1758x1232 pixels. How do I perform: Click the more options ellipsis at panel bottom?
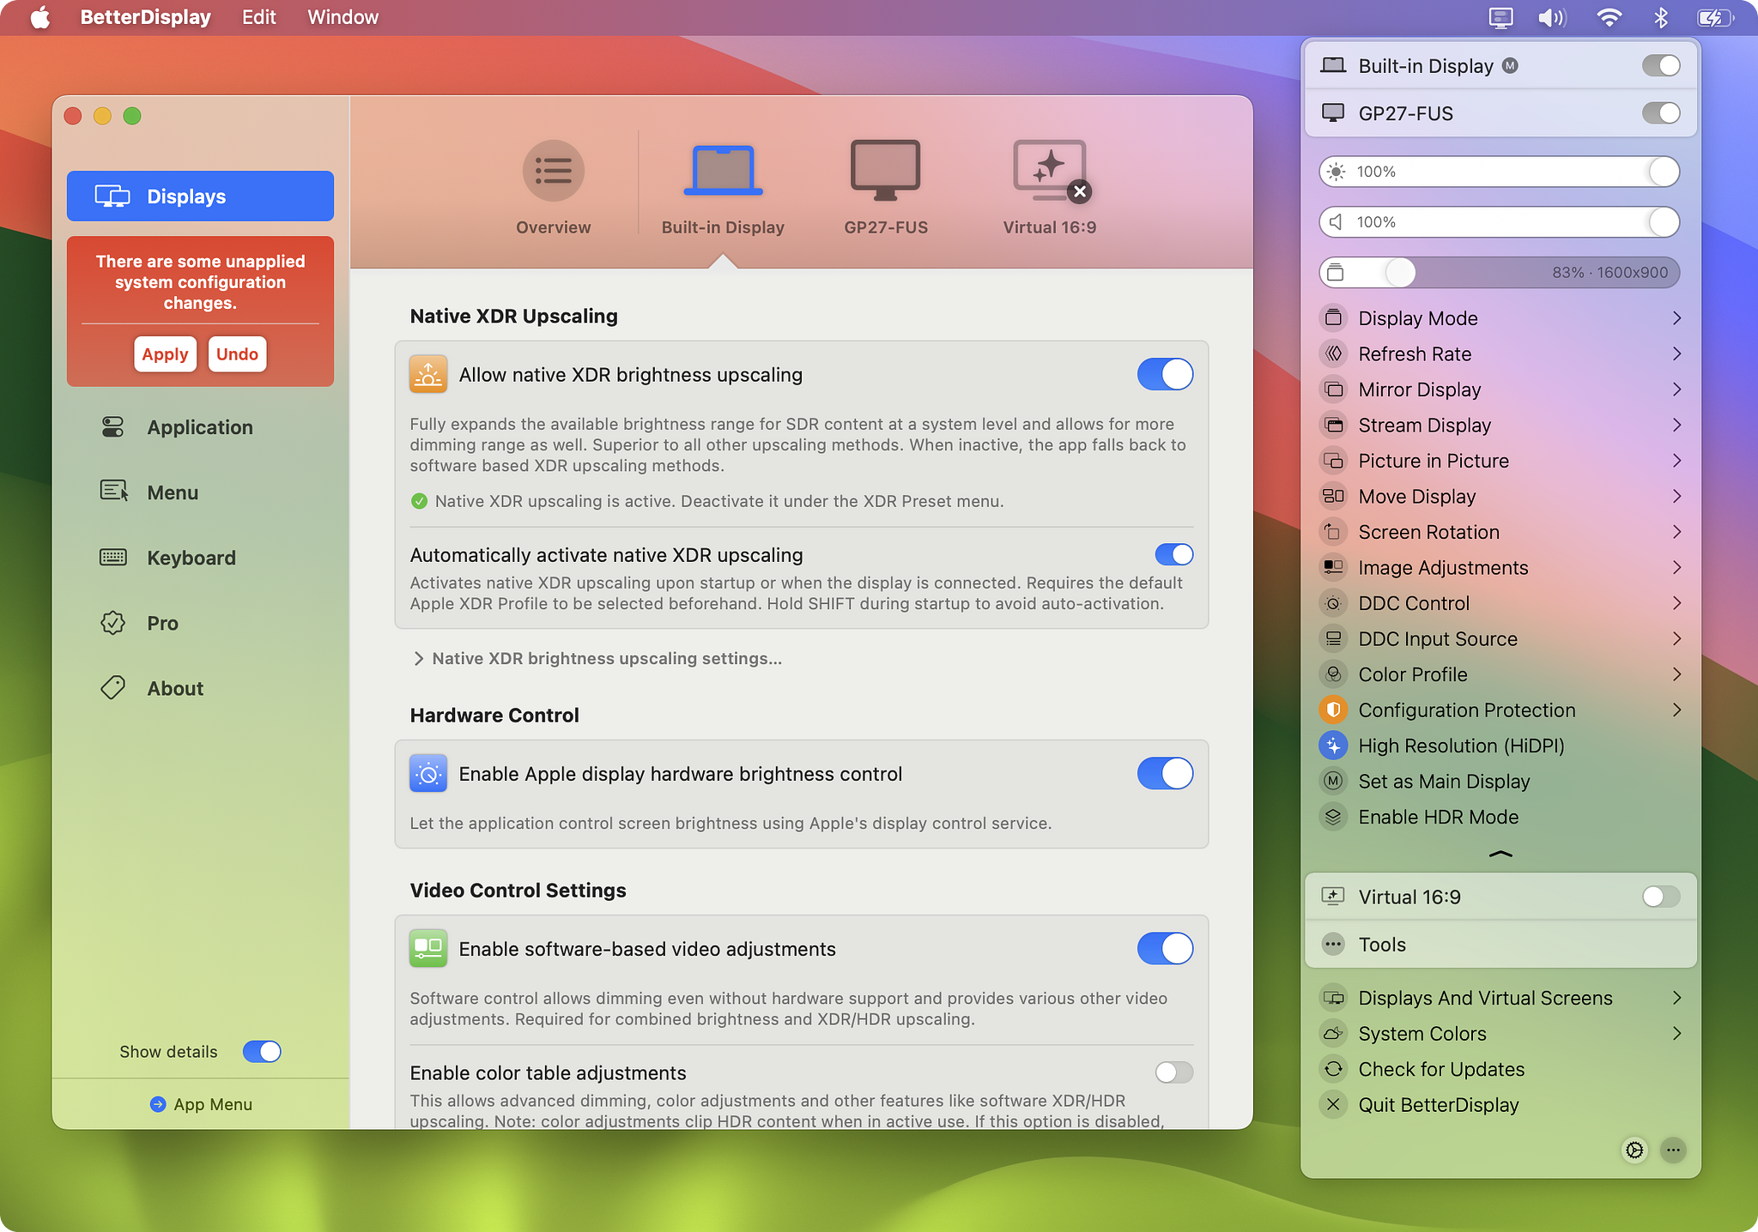click(x=1673, y=1150)
